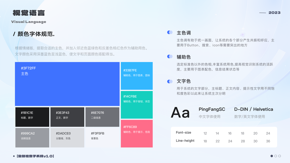The image size is (290, 163).
Task: Go to the second page indicator dot
Action: tap(276, 156)
